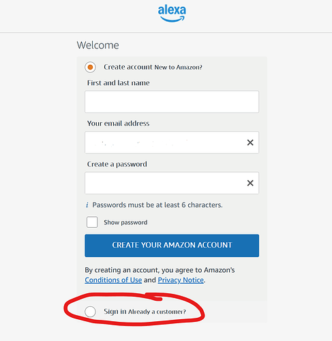Viewport: 332px width, 341px height.
Task: Click the Alexa logo
Action: tap(172, 14)
